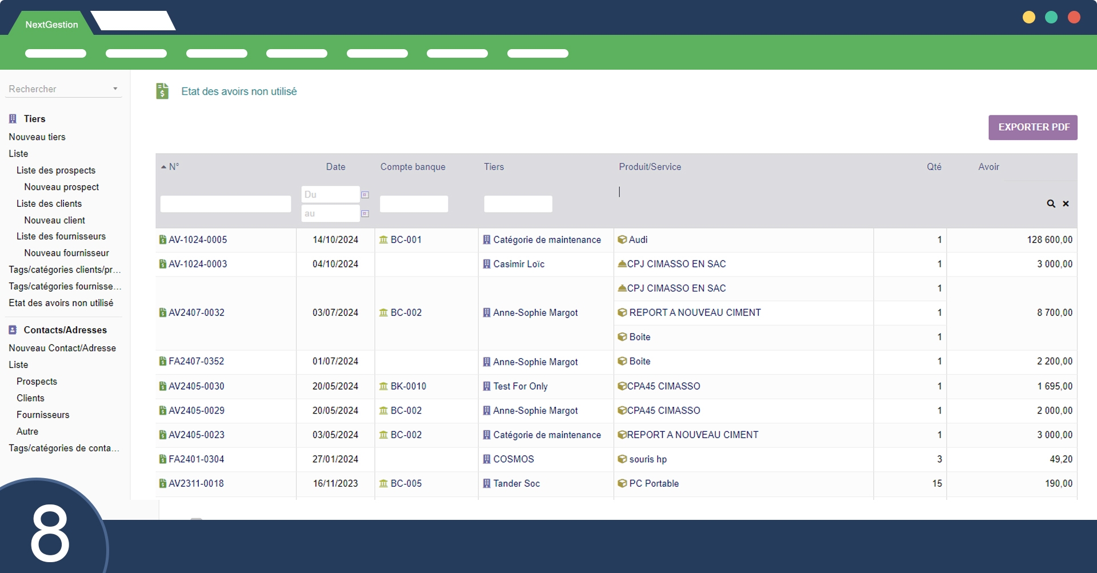This screenshot has height=573, width=1097.
Task: Click into the N° filter text box
Action: (226, 204)
